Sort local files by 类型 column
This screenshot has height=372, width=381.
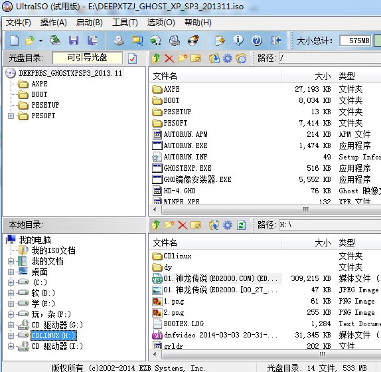click(358, 242)
